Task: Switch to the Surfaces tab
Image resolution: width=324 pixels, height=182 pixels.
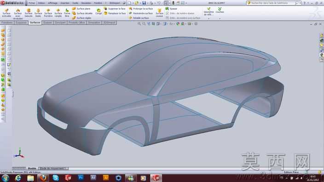Action: 35,23
